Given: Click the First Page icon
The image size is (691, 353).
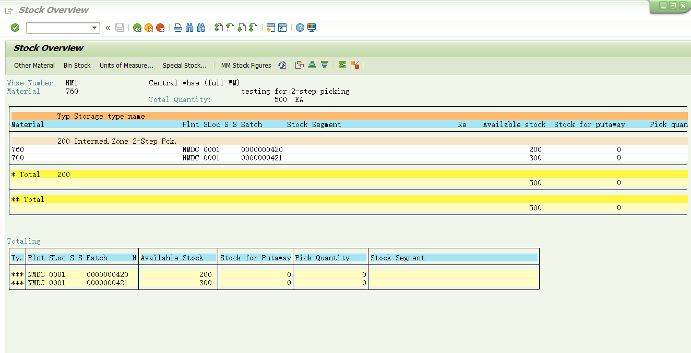Looking at the screenshot, I should pyautogui.click(x=219, y=28).
